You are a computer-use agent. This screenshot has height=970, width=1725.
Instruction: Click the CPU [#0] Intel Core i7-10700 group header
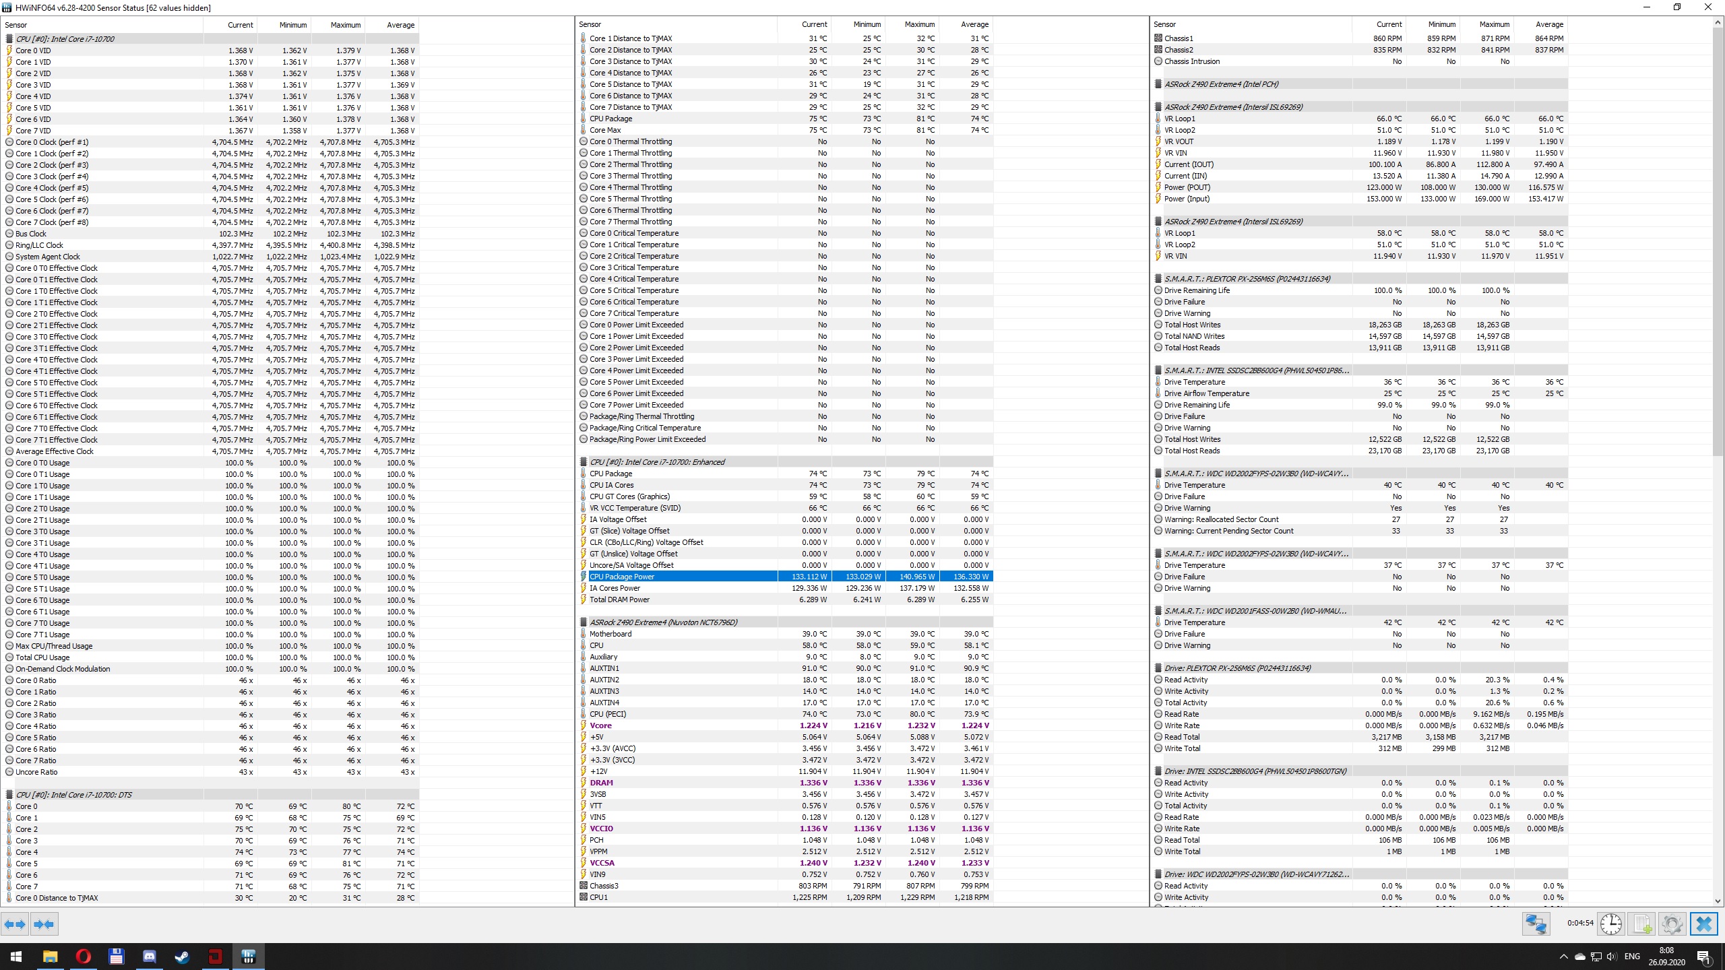[x=65, y=39]
